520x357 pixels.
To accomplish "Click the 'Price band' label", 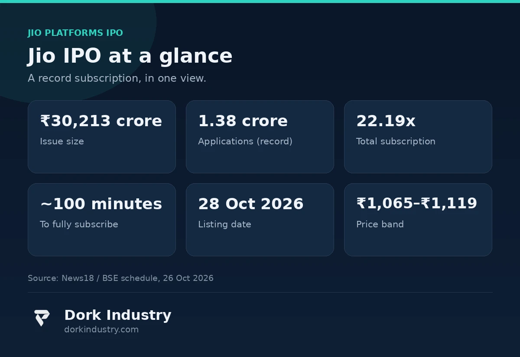I will click(380, 224).
